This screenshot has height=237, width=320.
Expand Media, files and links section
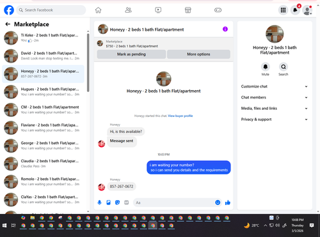pyautogui.click(x=275, y=109)
